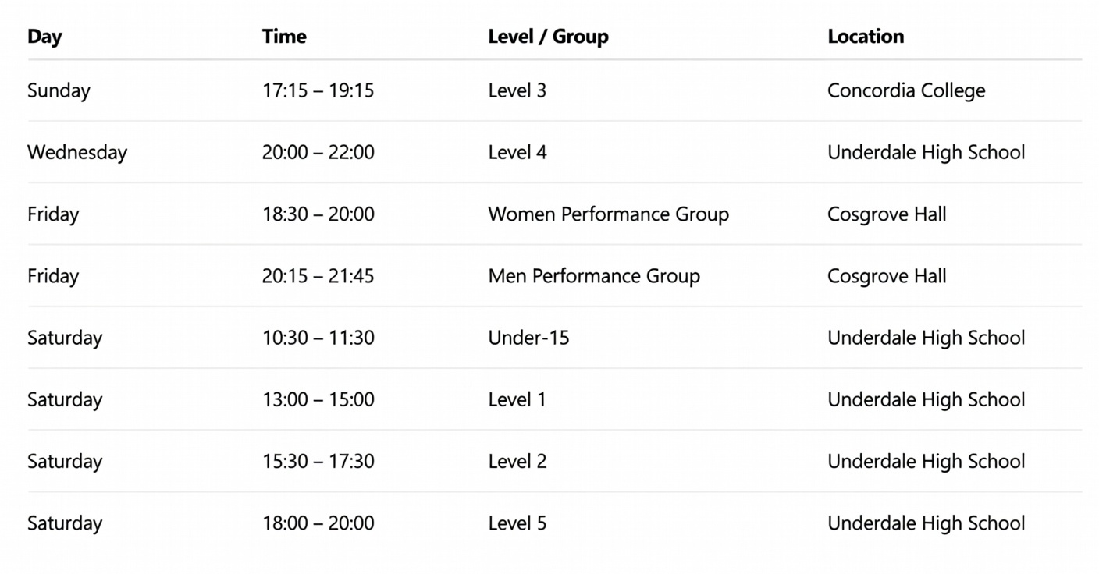Select the Under-15 group cell
Screen dimensions: 1099x574
coord(528,338)
